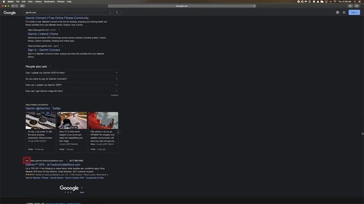Show tab overview in Safari toolbar
The width and height of the screenshot is (364, 204).
point(357,6)
